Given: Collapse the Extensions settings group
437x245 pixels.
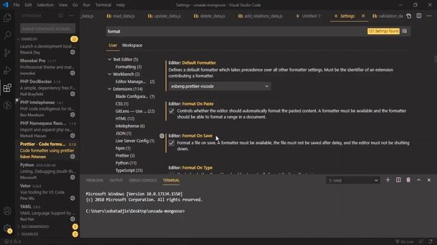Looking at the screenshot, I should point(109,89).
